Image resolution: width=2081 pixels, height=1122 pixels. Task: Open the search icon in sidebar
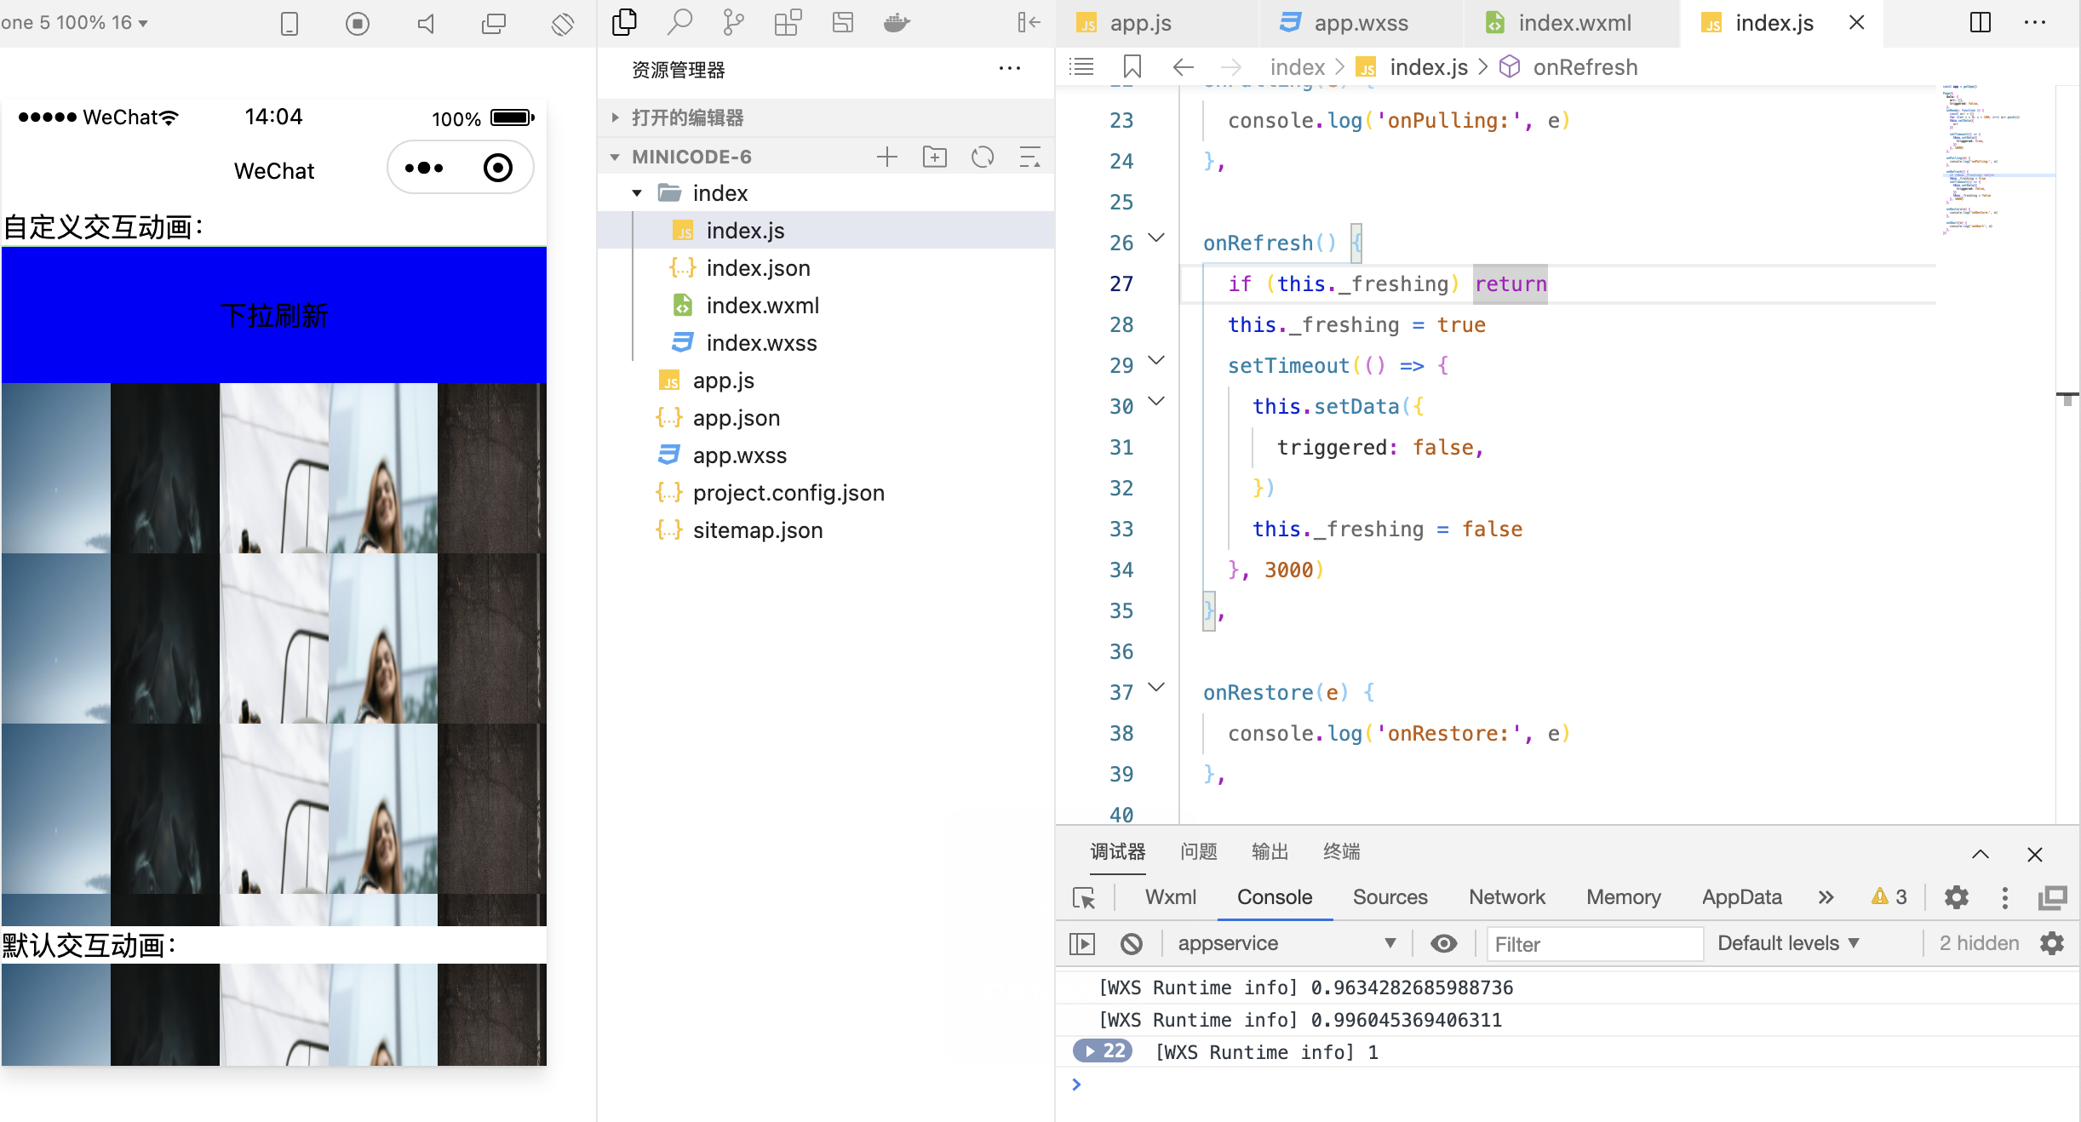point(679,22)
